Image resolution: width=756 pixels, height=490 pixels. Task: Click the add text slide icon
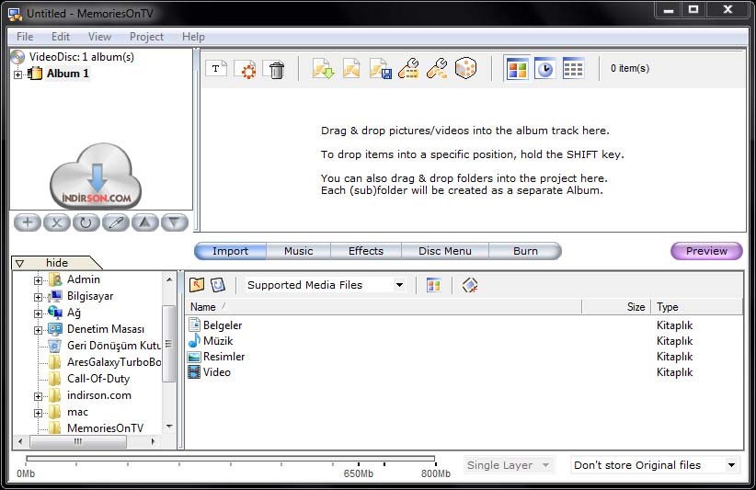click(215, 68)
